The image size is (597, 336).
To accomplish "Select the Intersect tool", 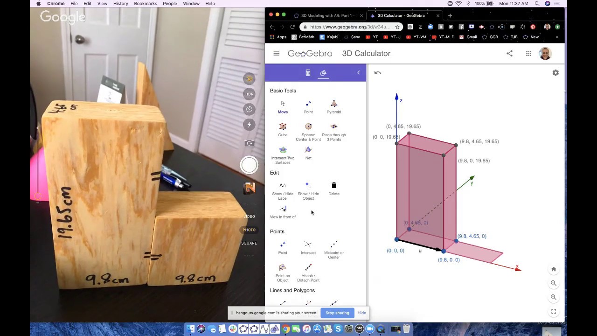I will [x=308, y=248].
